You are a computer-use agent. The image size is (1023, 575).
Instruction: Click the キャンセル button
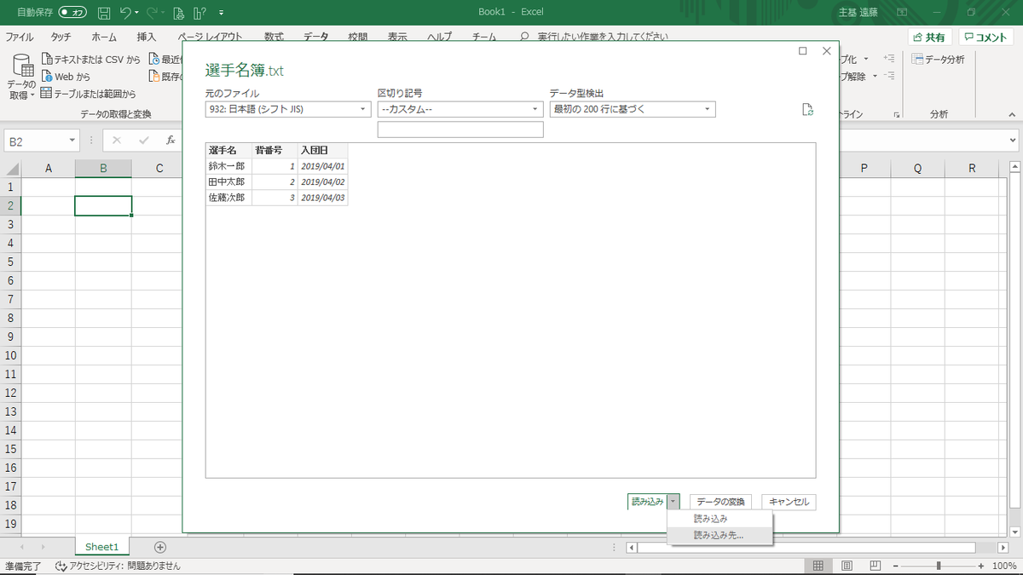click(x=789, y=502)
